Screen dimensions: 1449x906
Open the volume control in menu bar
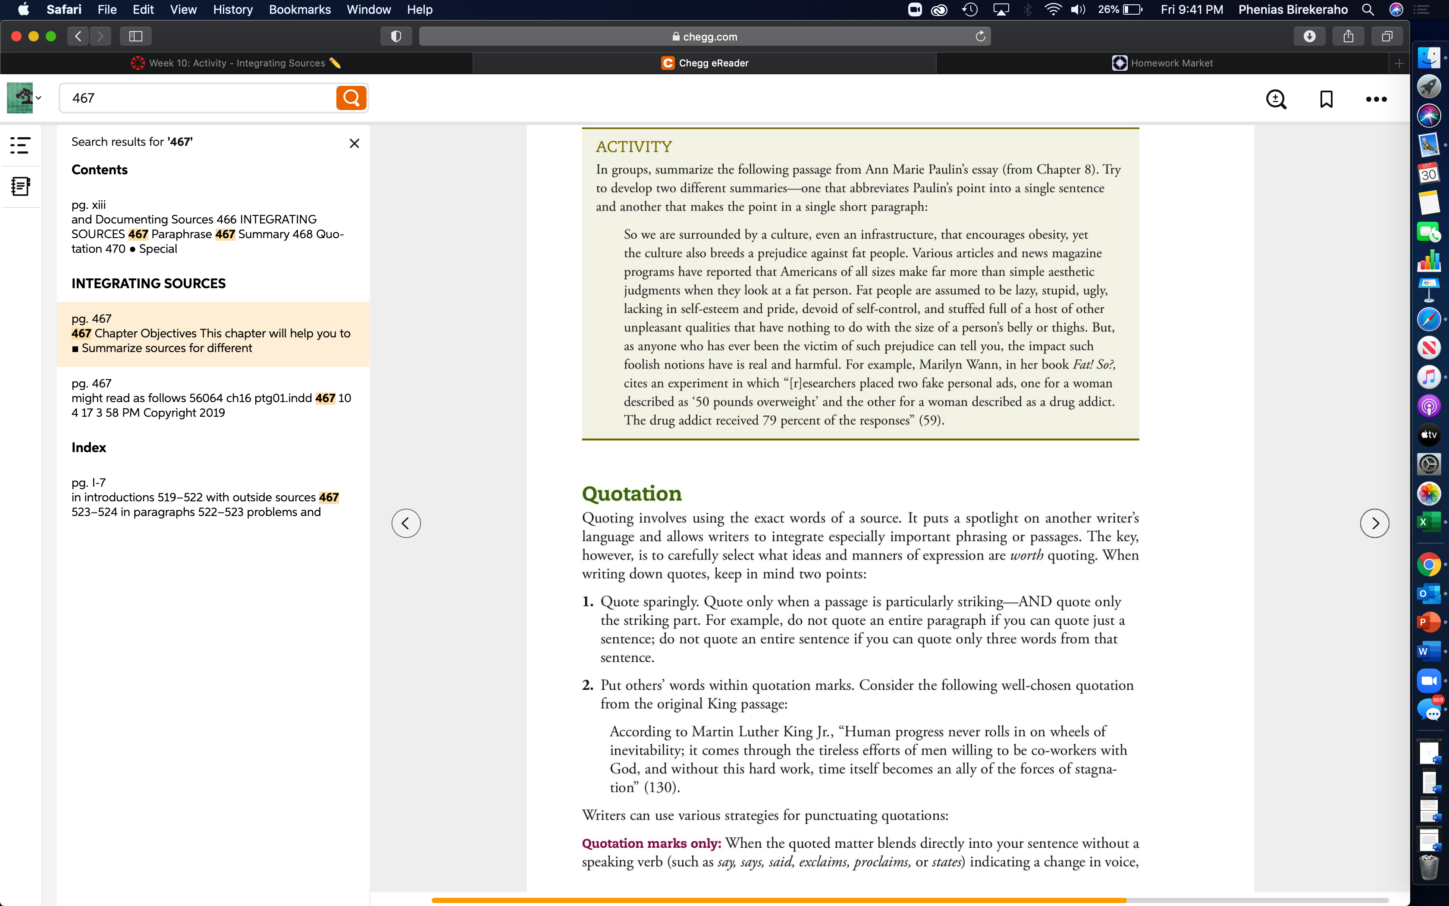[1078, 9]
